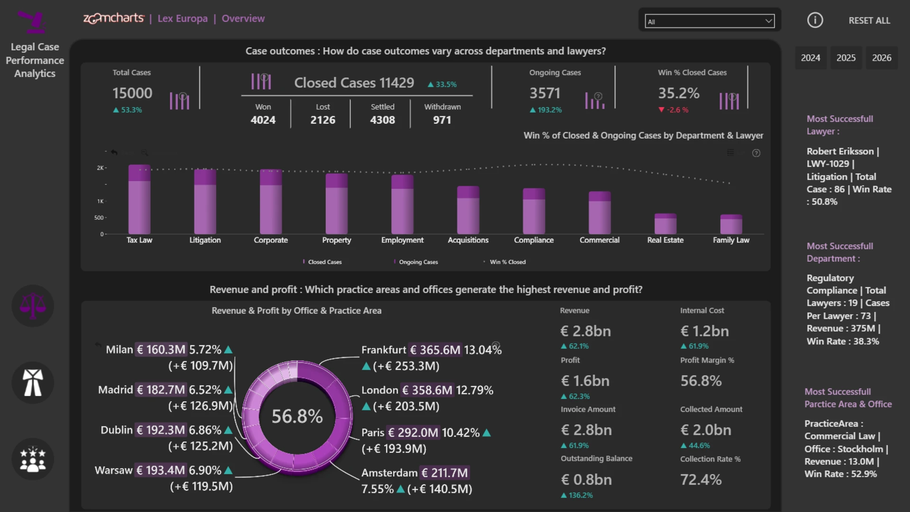The image size is (910, 512).
Task: Click the chart help question mark icon
Action: 756,153
